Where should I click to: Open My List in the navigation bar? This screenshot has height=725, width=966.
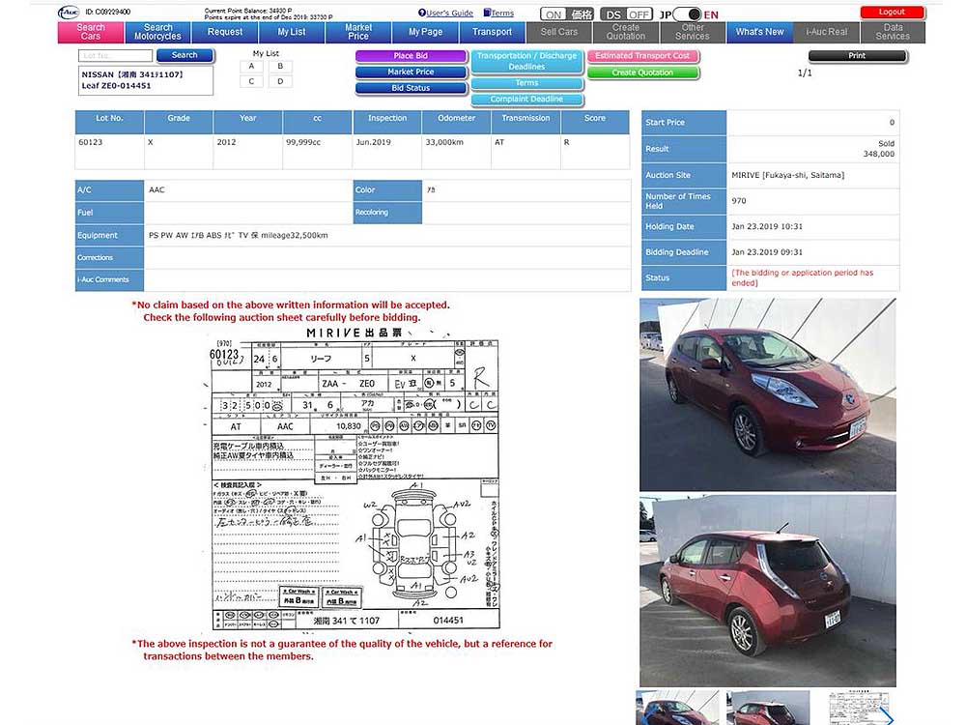(x=292, y=32)
